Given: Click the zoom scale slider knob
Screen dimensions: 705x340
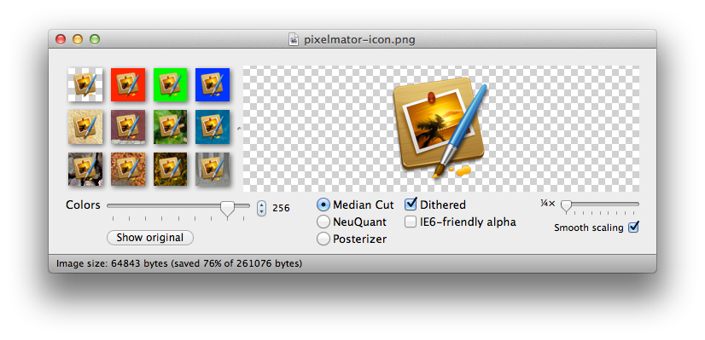Looking at the screenshot, I should pos(566,206).
